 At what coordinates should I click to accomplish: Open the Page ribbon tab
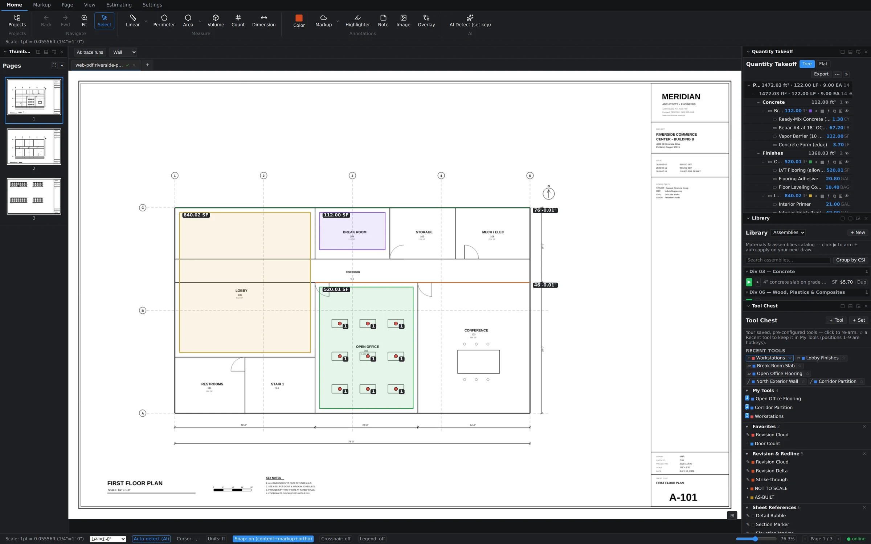tap(67, 5)
